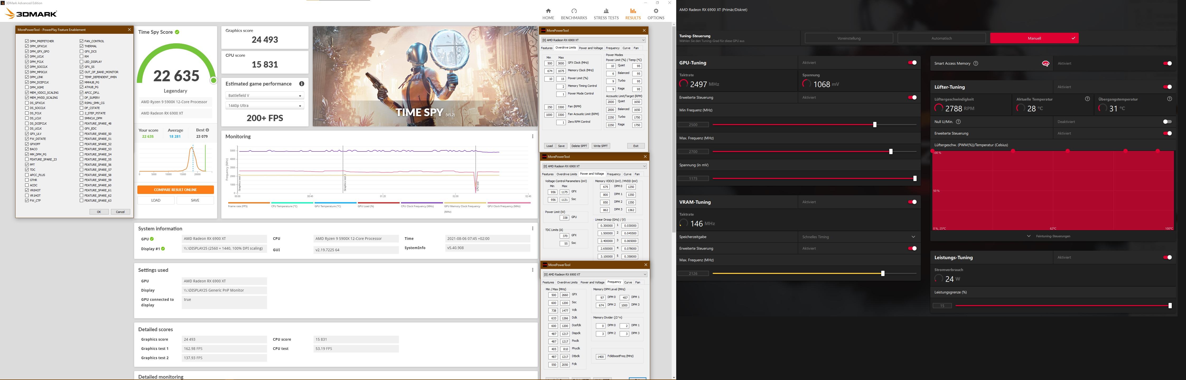Click the LOAD button under the score chart
The height and width of the screenshot is (380, 1186).
tap(156, 200)
